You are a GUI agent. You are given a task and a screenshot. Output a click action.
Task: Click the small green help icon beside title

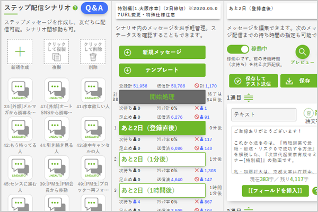coord(75,8)
